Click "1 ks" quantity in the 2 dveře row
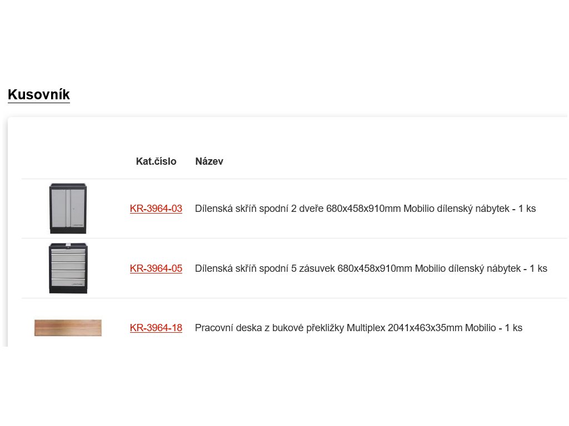The height and width of the screenshot is (426, 569). (x=527, y=209)
